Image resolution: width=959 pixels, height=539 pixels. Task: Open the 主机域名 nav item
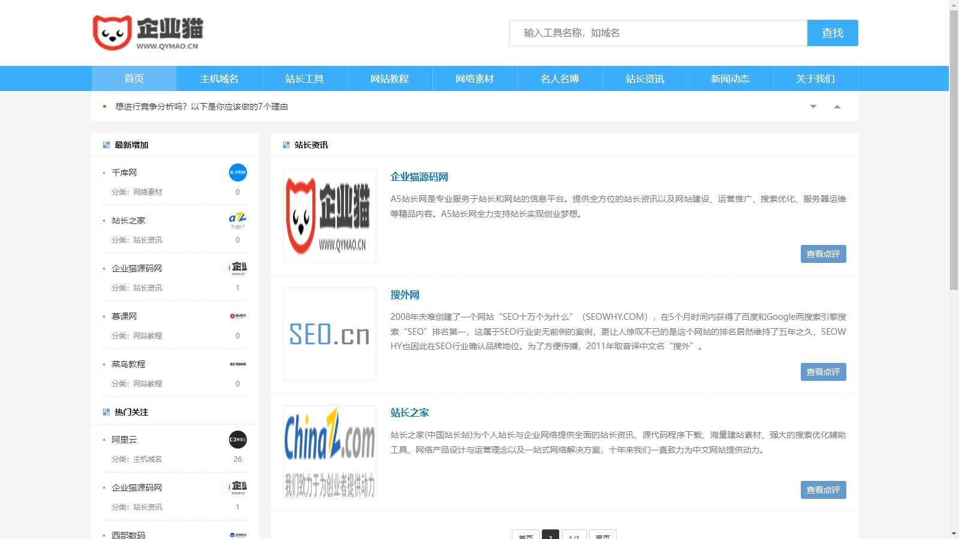tap(219, 78)
